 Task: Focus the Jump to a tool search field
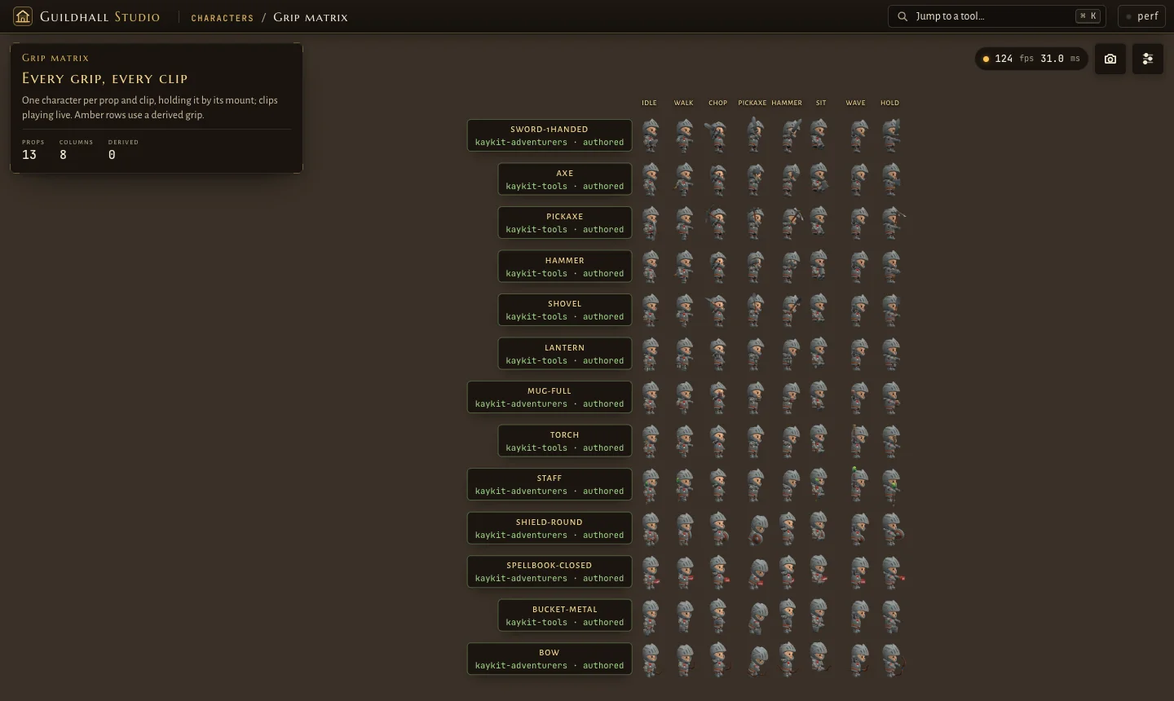click(999, 16)
